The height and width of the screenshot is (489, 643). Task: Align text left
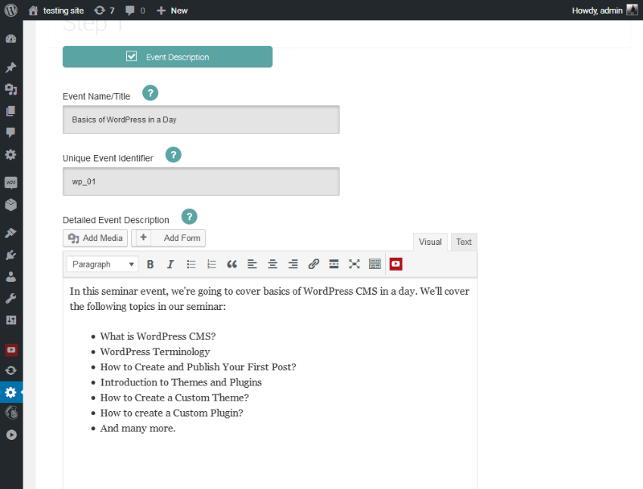[252, 265]
